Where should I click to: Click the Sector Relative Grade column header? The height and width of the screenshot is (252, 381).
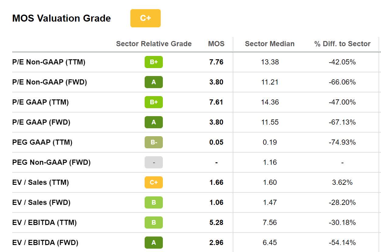154,44
